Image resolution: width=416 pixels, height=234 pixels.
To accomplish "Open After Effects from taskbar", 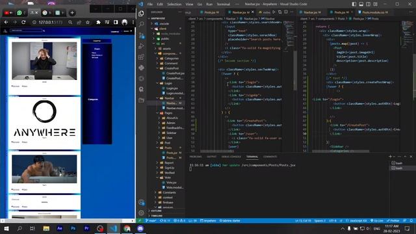I will click(60, 228).
